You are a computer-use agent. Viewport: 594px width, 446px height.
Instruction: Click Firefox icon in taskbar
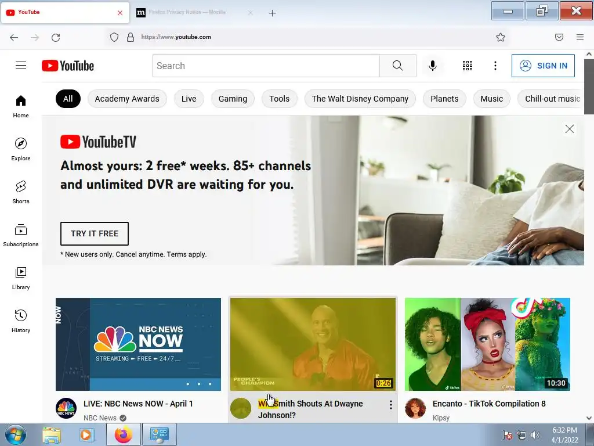124,434
